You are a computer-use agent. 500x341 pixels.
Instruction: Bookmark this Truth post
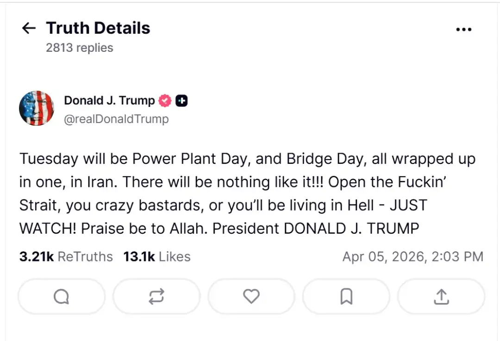pyautogui.click(x=346, y=297)
